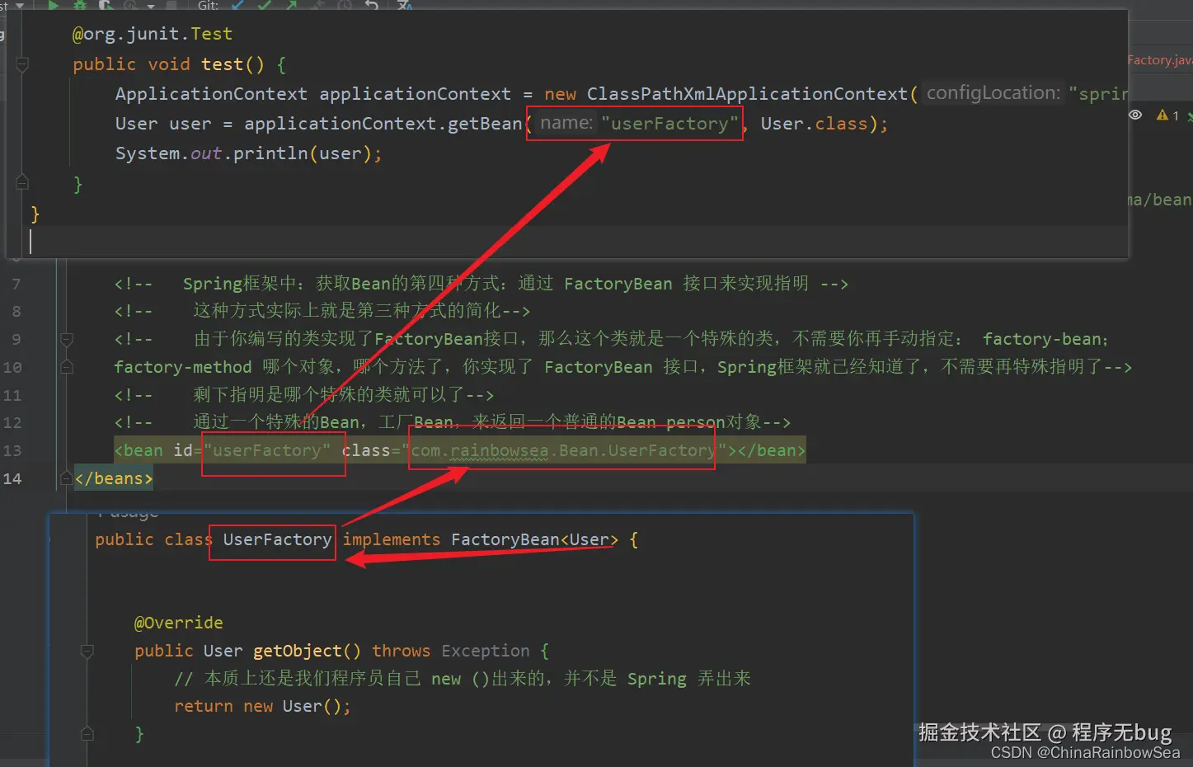The width and height of the screenshot is (1193, 767).
Task: Start debugging with the green bug icon
Action: [x=80, y=5]
